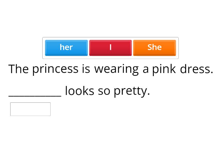Click the first sentence text line
221x166 pixels.
(x=110, y=69)
